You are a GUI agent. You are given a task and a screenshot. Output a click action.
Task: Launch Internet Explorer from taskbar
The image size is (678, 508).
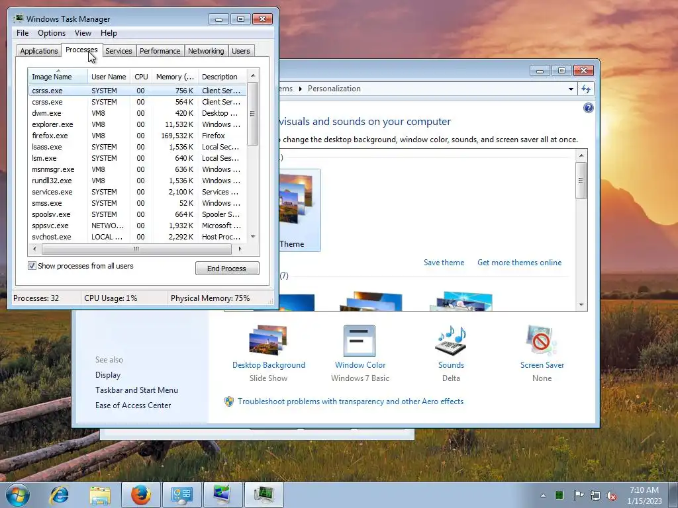(x=59, y=495)
